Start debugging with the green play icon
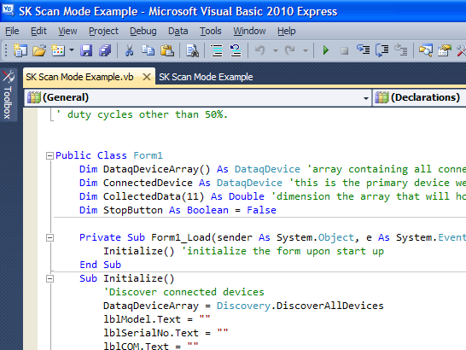The image size is (466, 350). [x=326, y=50]
